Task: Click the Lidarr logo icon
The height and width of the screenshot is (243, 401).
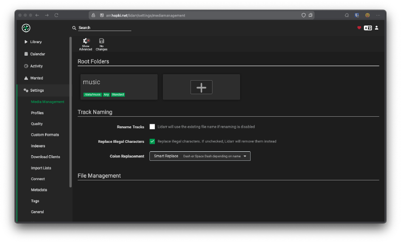Action: tap(26, 28)
